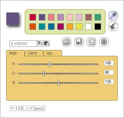Activate the eyedropper color picker tool

click(x=113, y=16)
